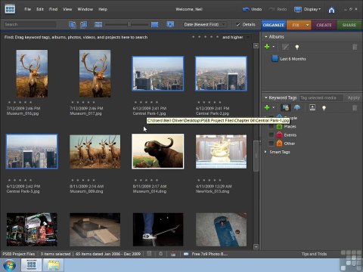Select the Events keyword tag
363x272 pixels.
pyautogui.click(x=287, y=135)
